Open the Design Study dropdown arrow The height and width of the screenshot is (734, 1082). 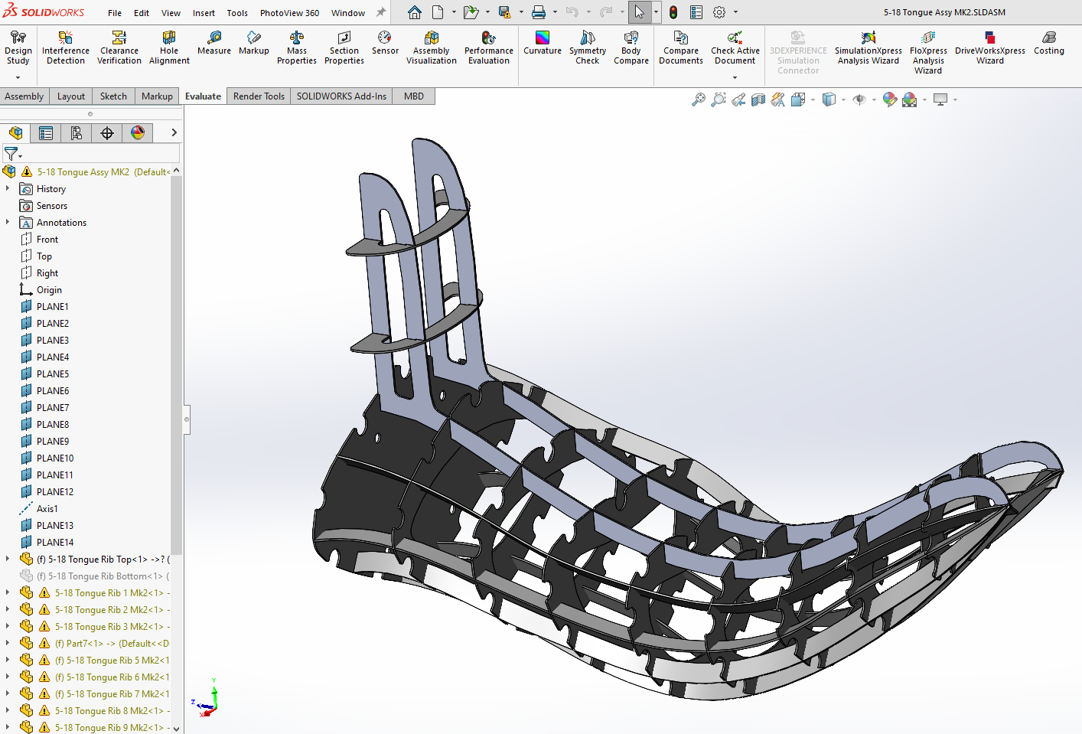[x=18, y=77]
